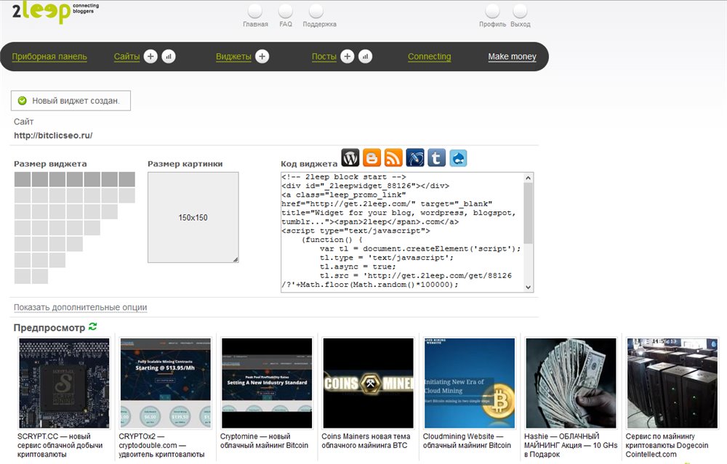Open the SCRYPT.CC preview thumbnail

(x=64, y=383)
